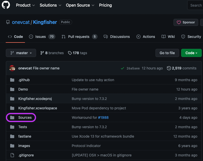This screenshot has width=203, height=161.
Task: Open commit message 'Protocol indicator'
Action: [86, 146]
